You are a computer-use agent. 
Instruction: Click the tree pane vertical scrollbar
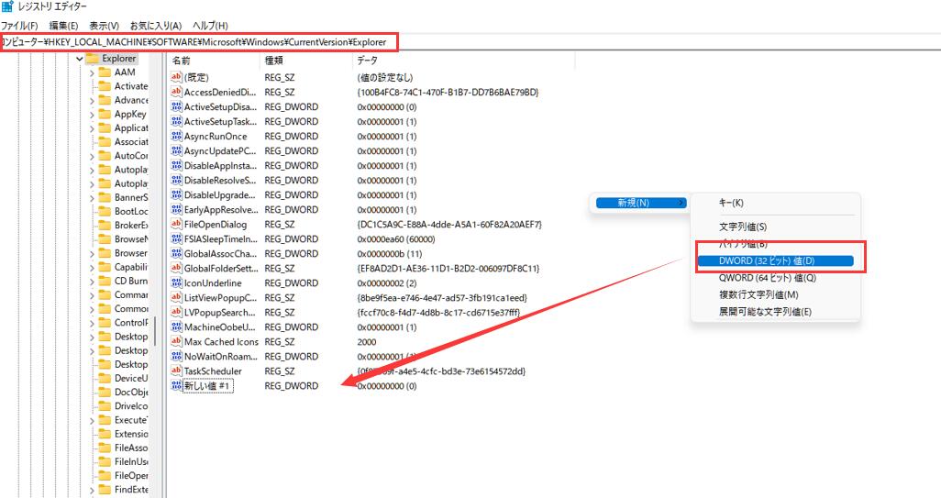coord(156,330)
